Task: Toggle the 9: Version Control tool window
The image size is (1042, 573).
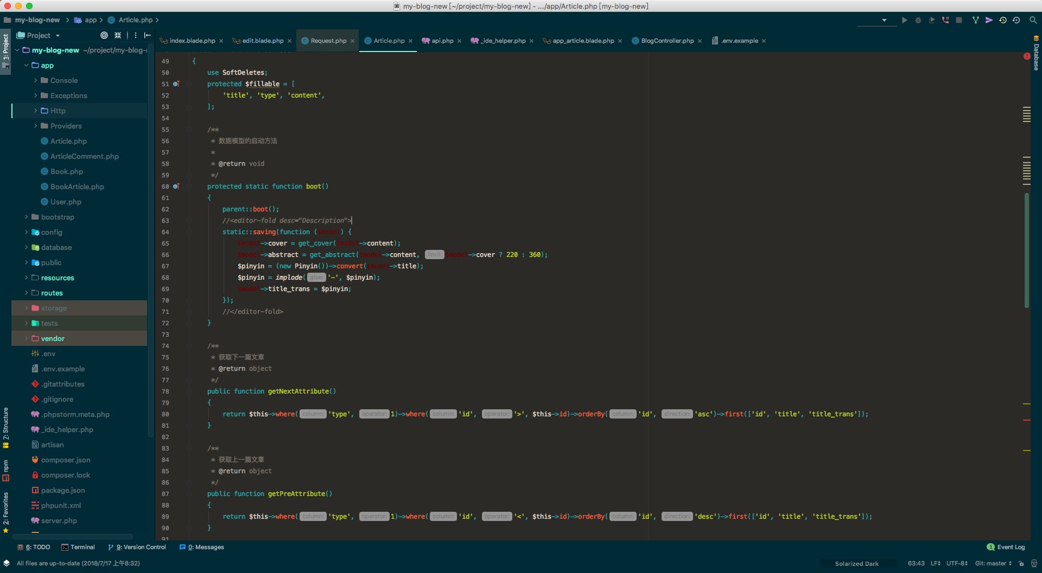Action: point(137,547)
